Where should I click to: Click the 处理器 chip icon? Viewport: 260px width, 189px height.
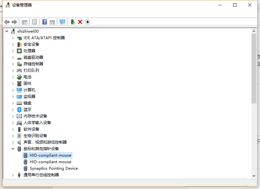pos(19,51)
